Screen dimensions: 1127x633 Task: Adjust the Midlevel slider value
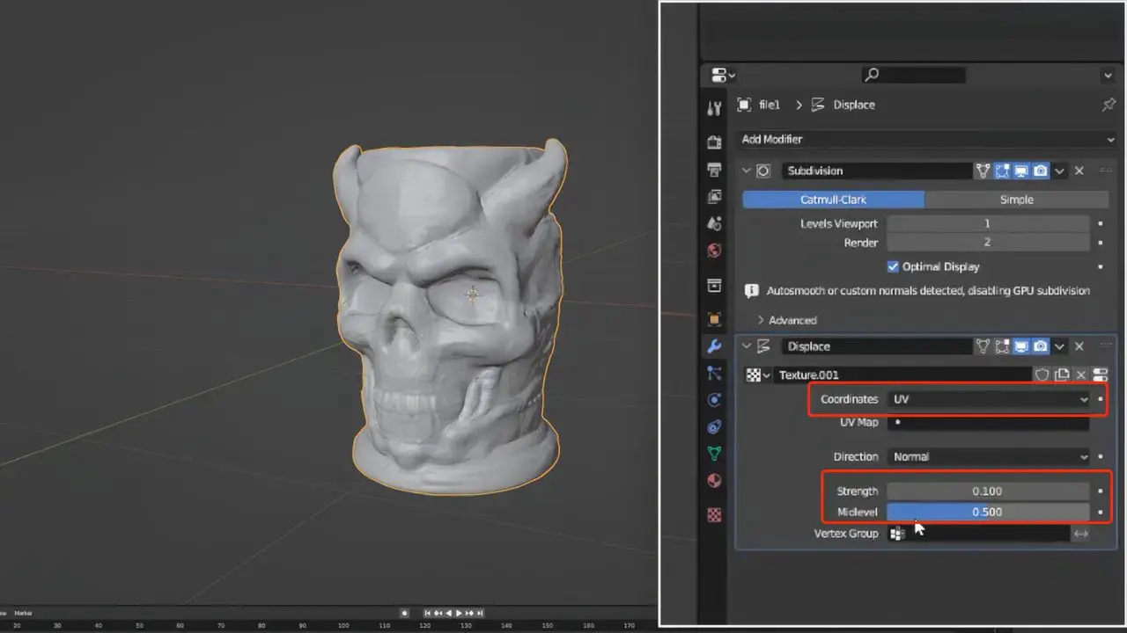(x=990, y=512)
